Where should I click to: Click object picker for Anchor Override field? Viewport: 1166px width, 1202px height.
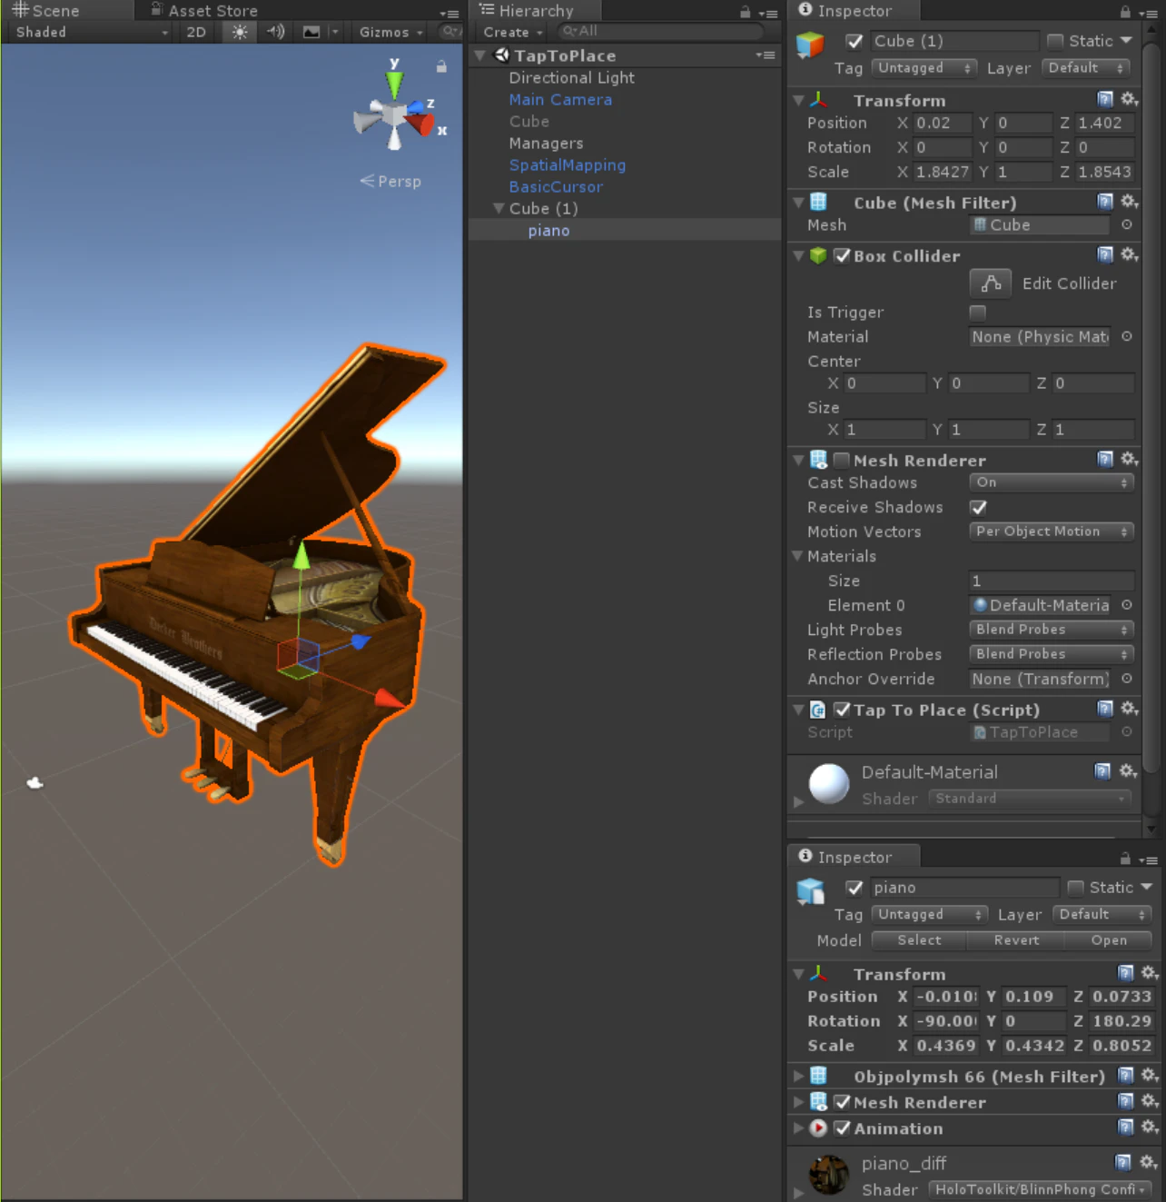[x=1127, y=679]
